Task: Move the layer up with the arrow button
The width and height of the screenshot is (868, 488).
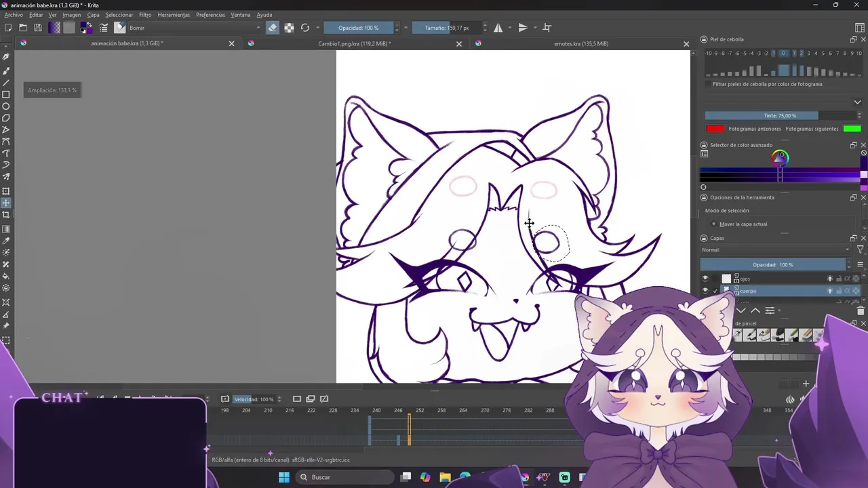Action: tap(755, 310)
